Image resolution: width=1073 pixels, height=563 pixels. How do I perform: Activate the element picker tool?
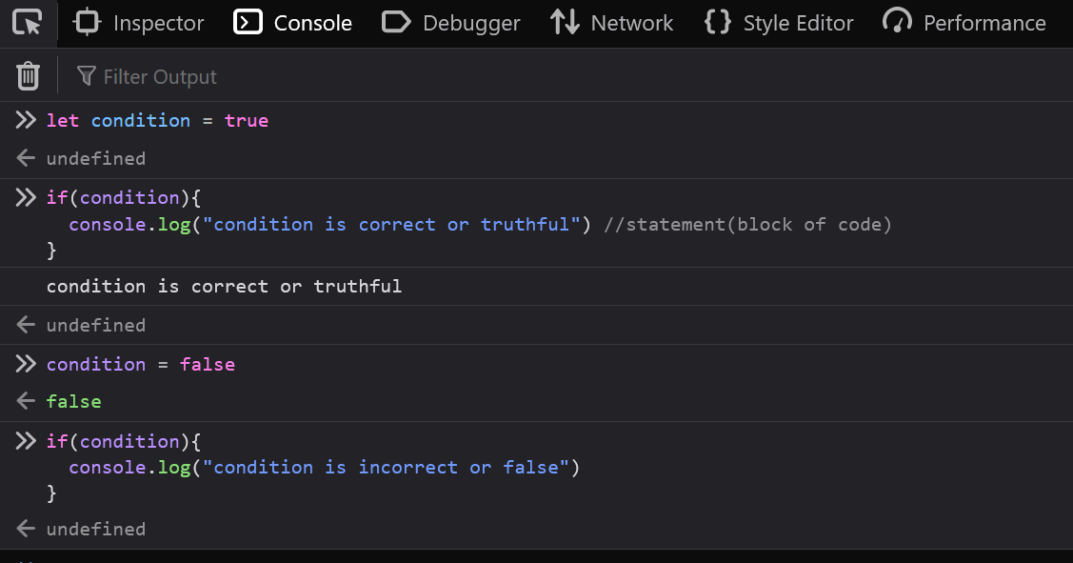28,23
